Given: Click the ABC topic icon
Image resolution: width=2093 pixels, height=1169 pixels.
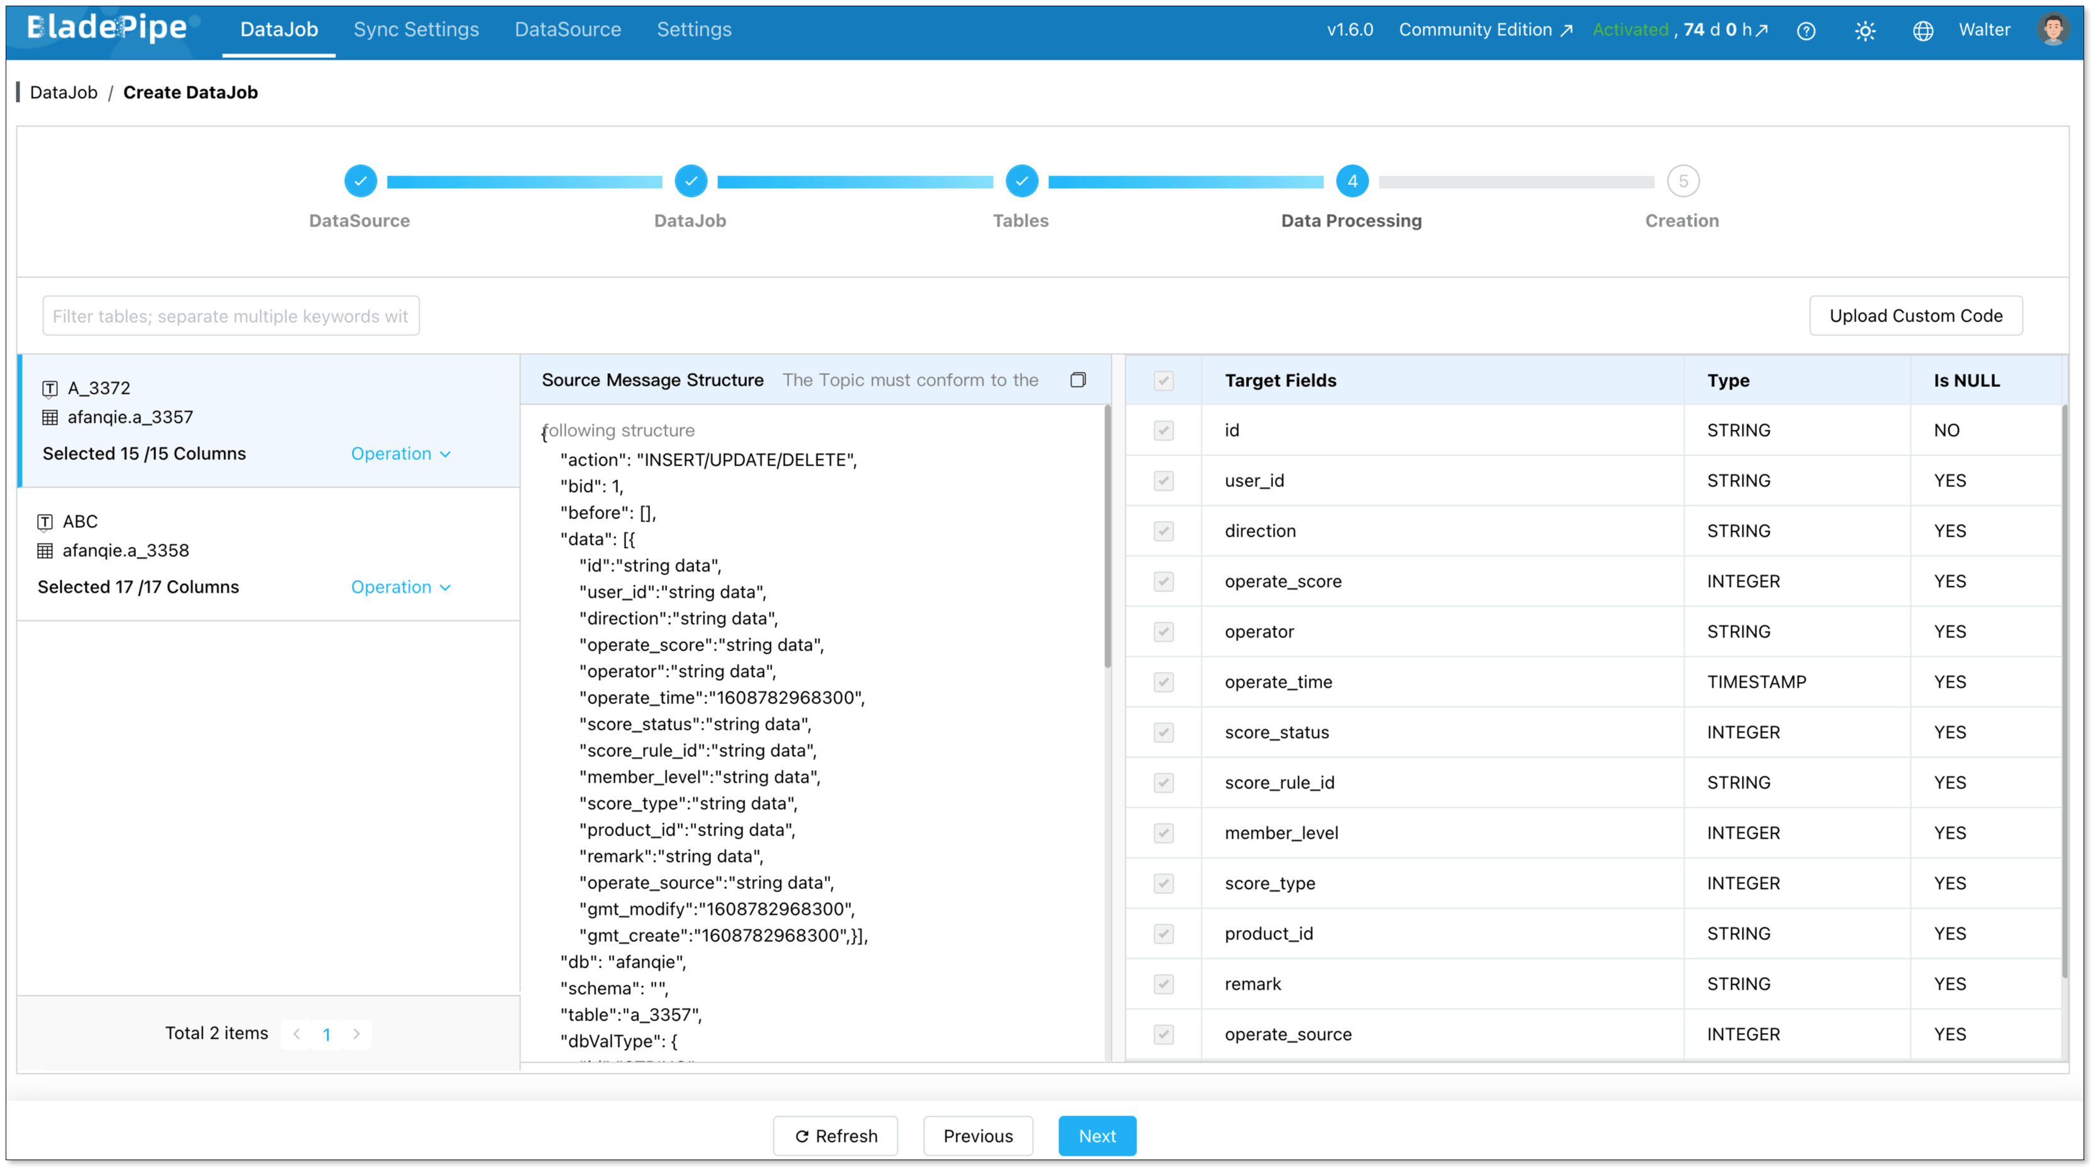Looking at the screenshot, I should (45, 522).
